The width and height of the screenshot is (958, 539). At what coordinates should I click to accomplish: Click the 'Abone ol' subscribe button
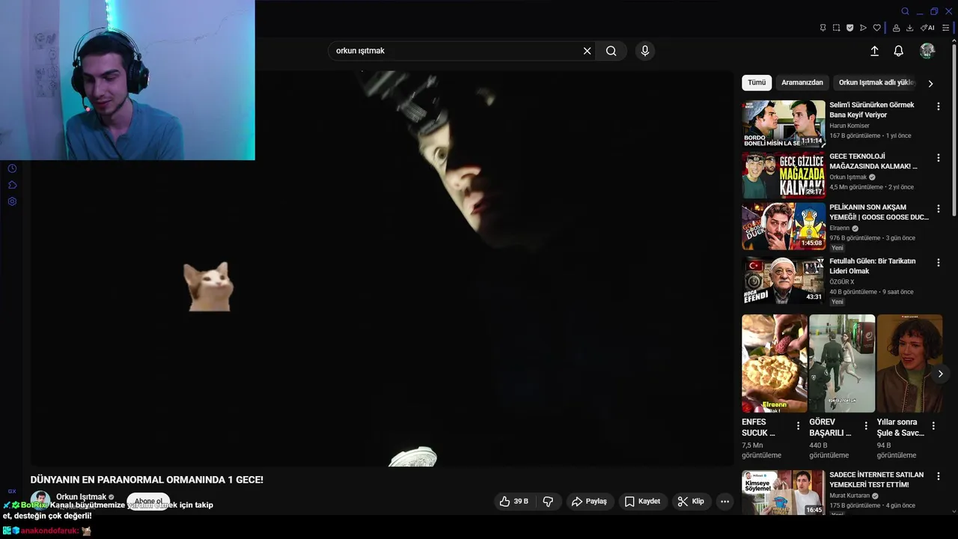click(x=148, y=501)
